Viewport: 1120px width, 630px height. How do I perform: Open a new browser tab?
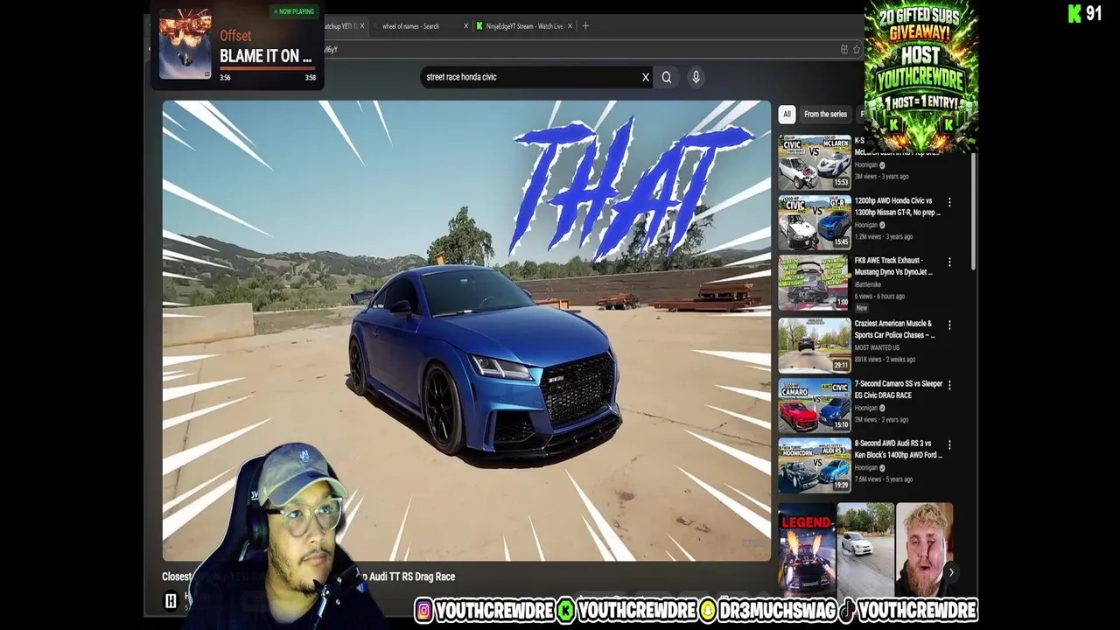pyautogui.click(x=585, y=26)
